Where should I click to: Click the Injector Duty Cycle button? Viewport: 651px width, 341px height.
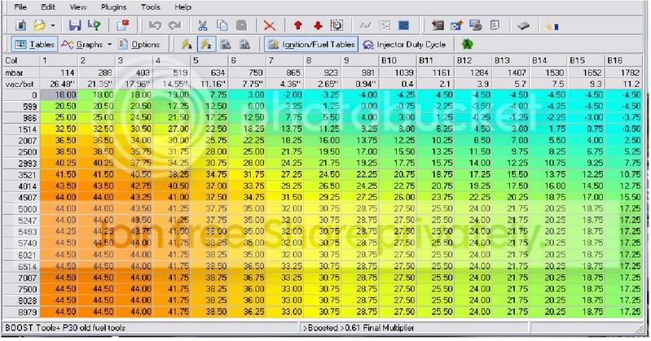click(x=405, y=44)
